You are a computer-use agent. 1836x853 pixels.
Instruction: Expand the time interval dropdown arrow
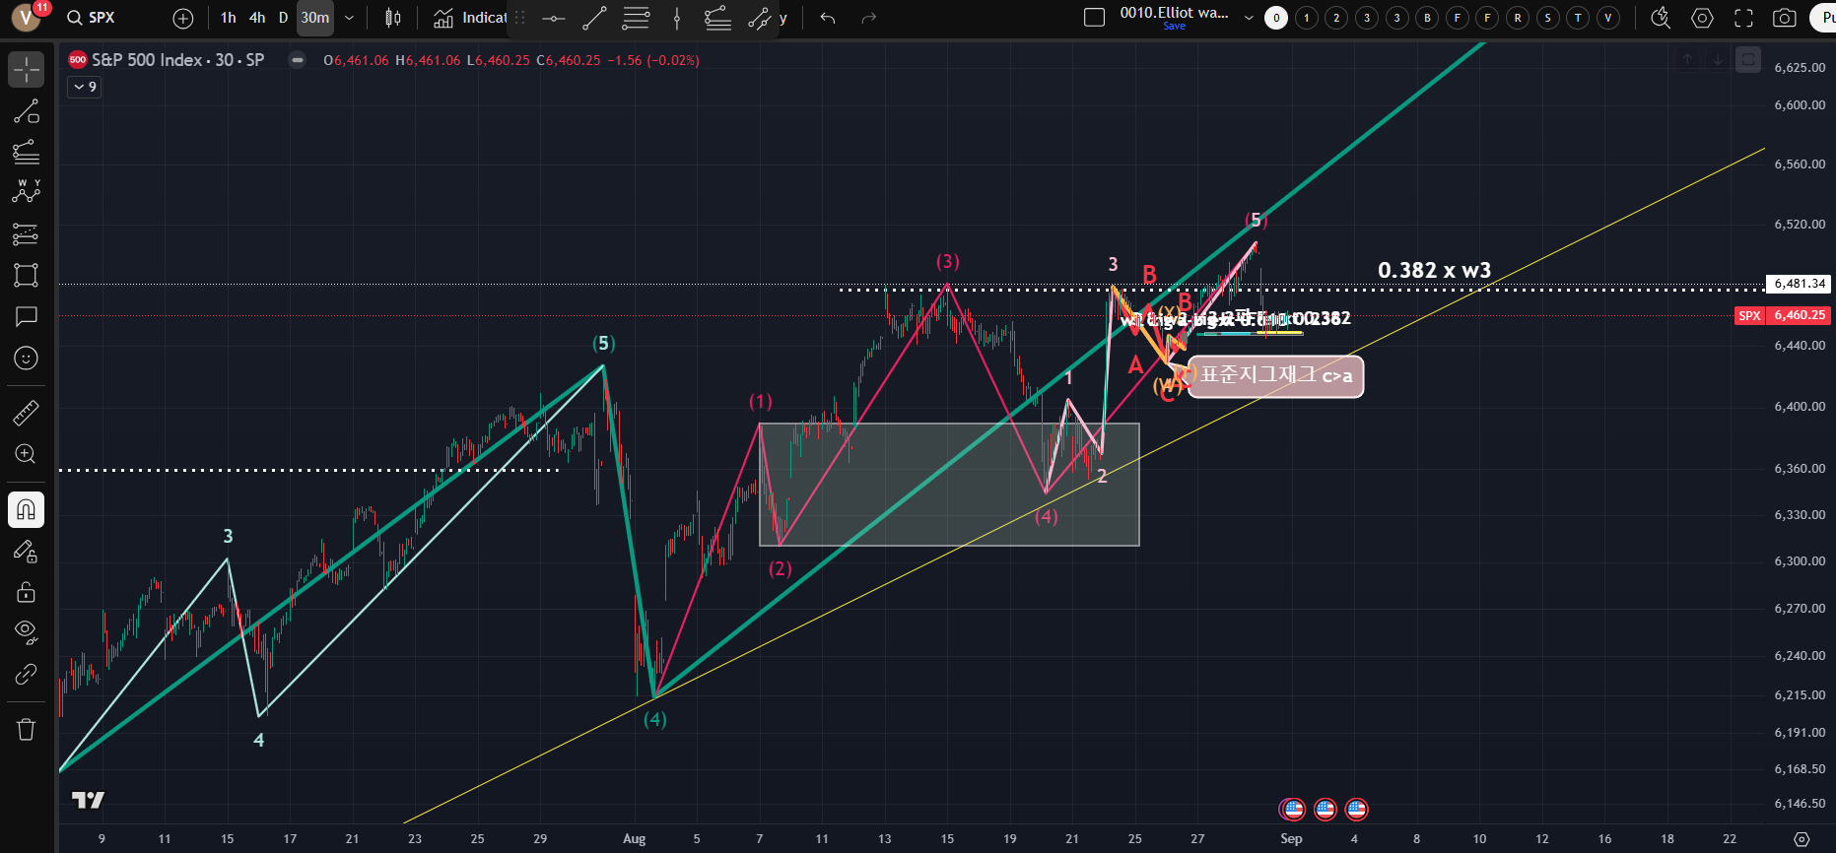click(349, 18)
